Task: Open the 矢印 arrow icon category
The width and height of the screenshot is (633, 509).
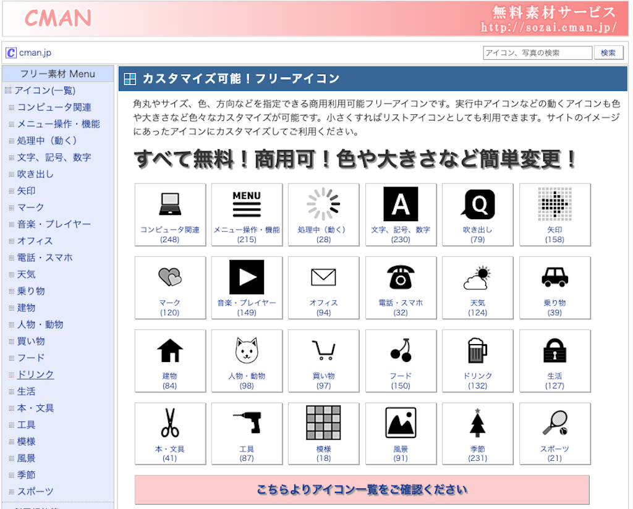Action: click(554, 204)
